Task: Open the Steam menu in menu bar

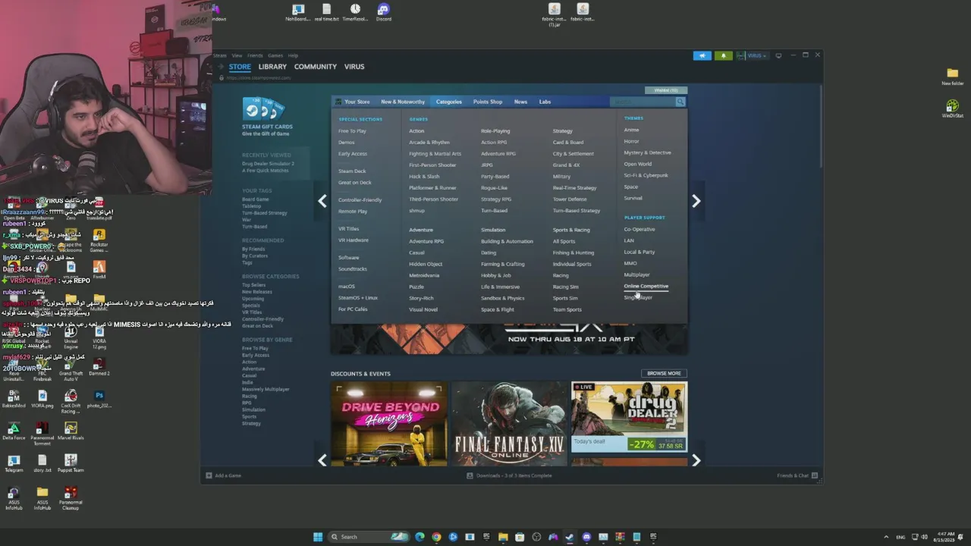Action: point(219,55)
